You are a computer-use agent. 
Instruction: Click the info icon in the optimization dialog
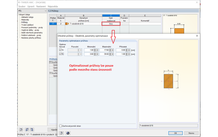click(x=68, y=133)
